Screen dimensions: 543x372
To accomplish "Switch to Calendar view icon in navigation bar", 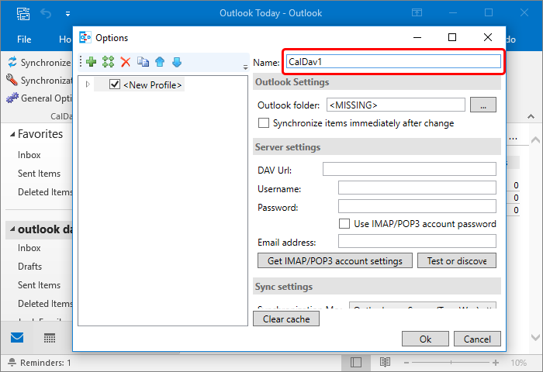I will (50, 338).
